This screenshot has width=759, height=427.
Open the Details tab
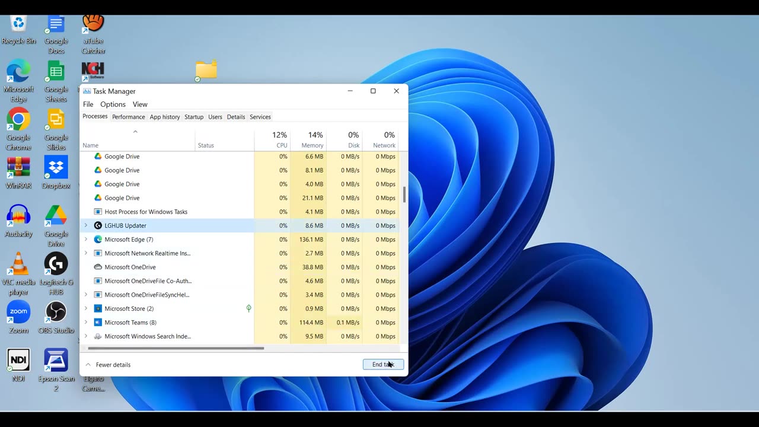[236, 117]
